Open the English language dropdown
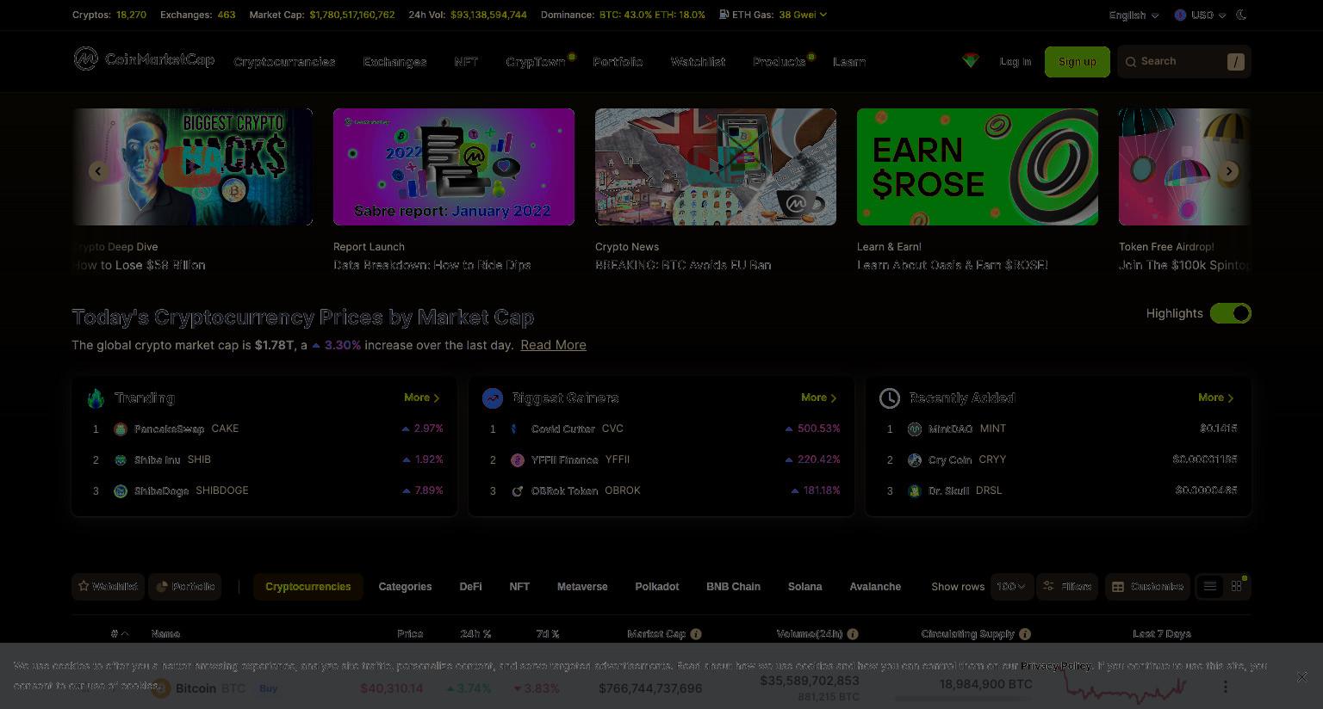1323x709 pixels. [x=1134, y=15]
